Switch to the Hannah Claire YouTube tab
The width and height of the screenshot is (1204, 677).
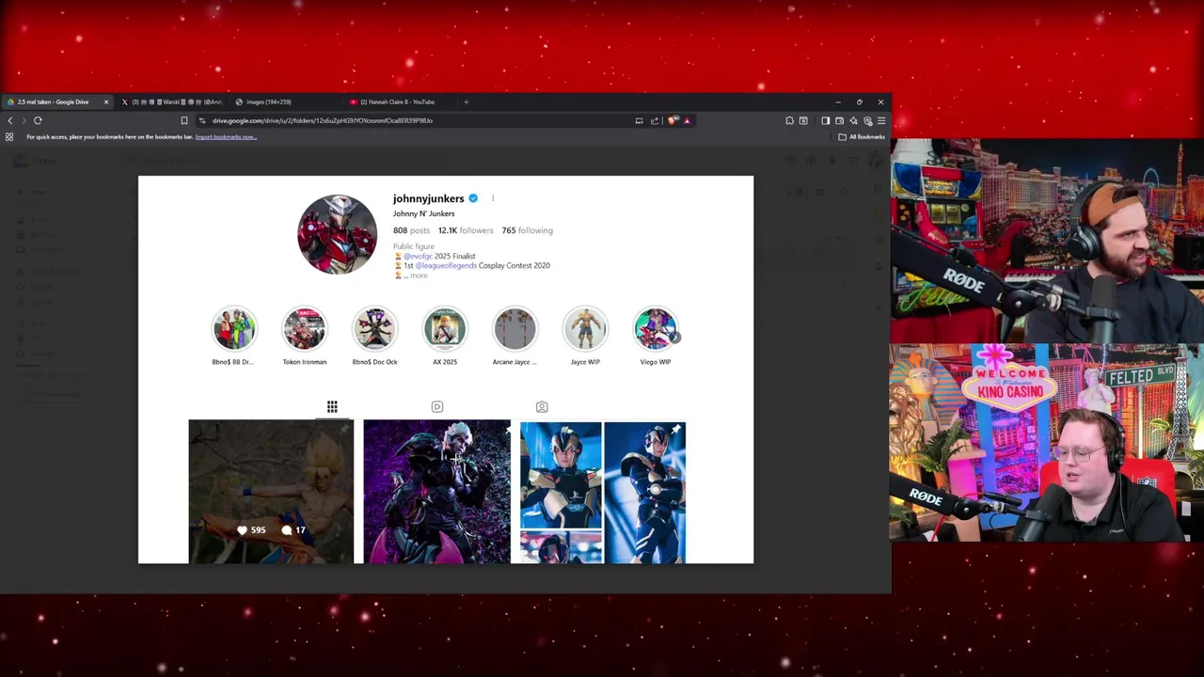pyautogui.click(x=400, y=102)
